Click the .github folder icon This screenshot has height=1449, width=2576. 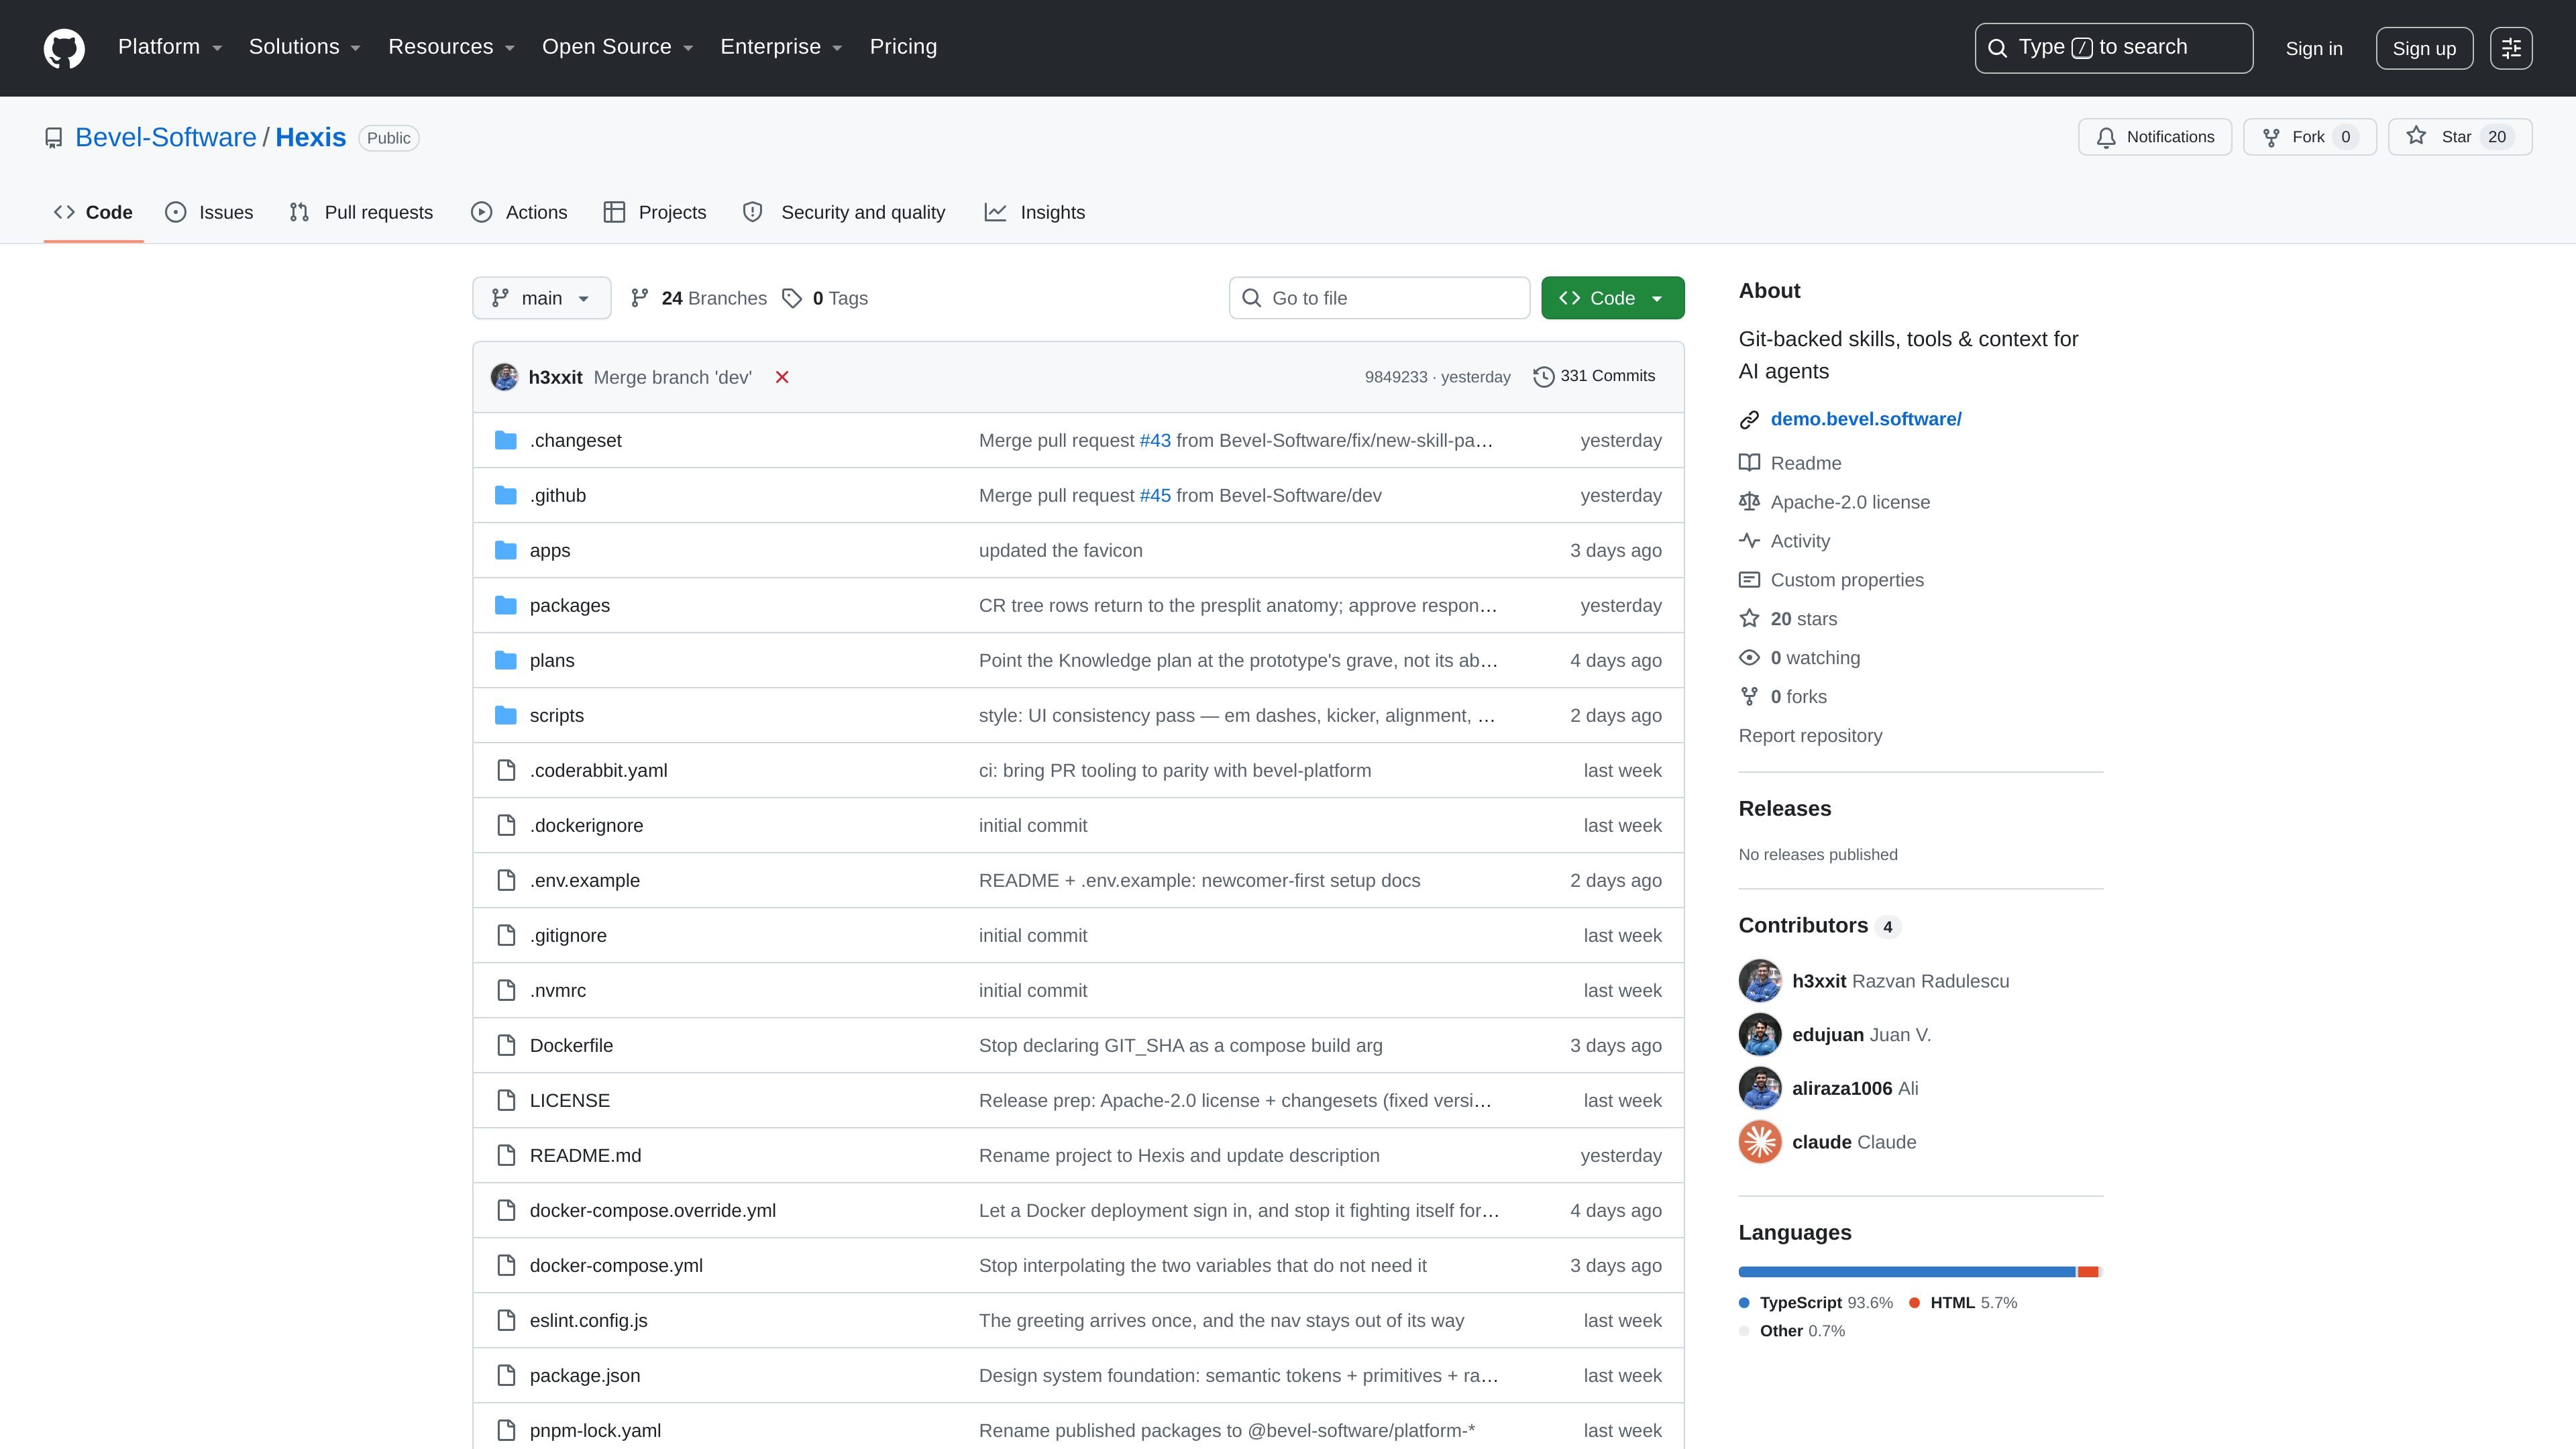click(x=506, y=495)
